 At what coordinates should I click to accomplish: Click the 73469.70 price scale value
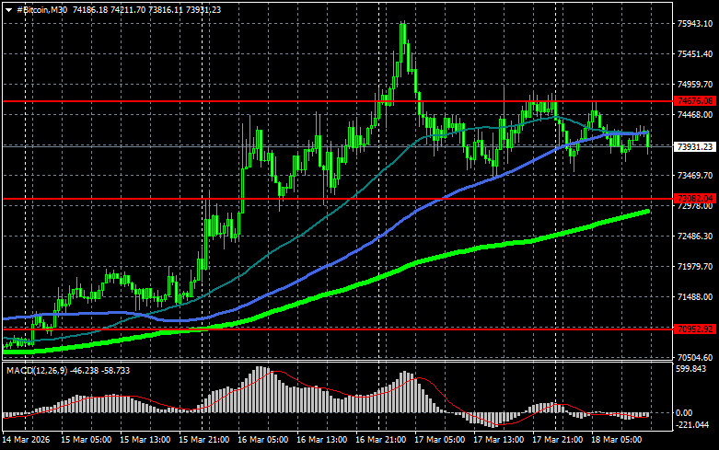[x=695, y=176]
